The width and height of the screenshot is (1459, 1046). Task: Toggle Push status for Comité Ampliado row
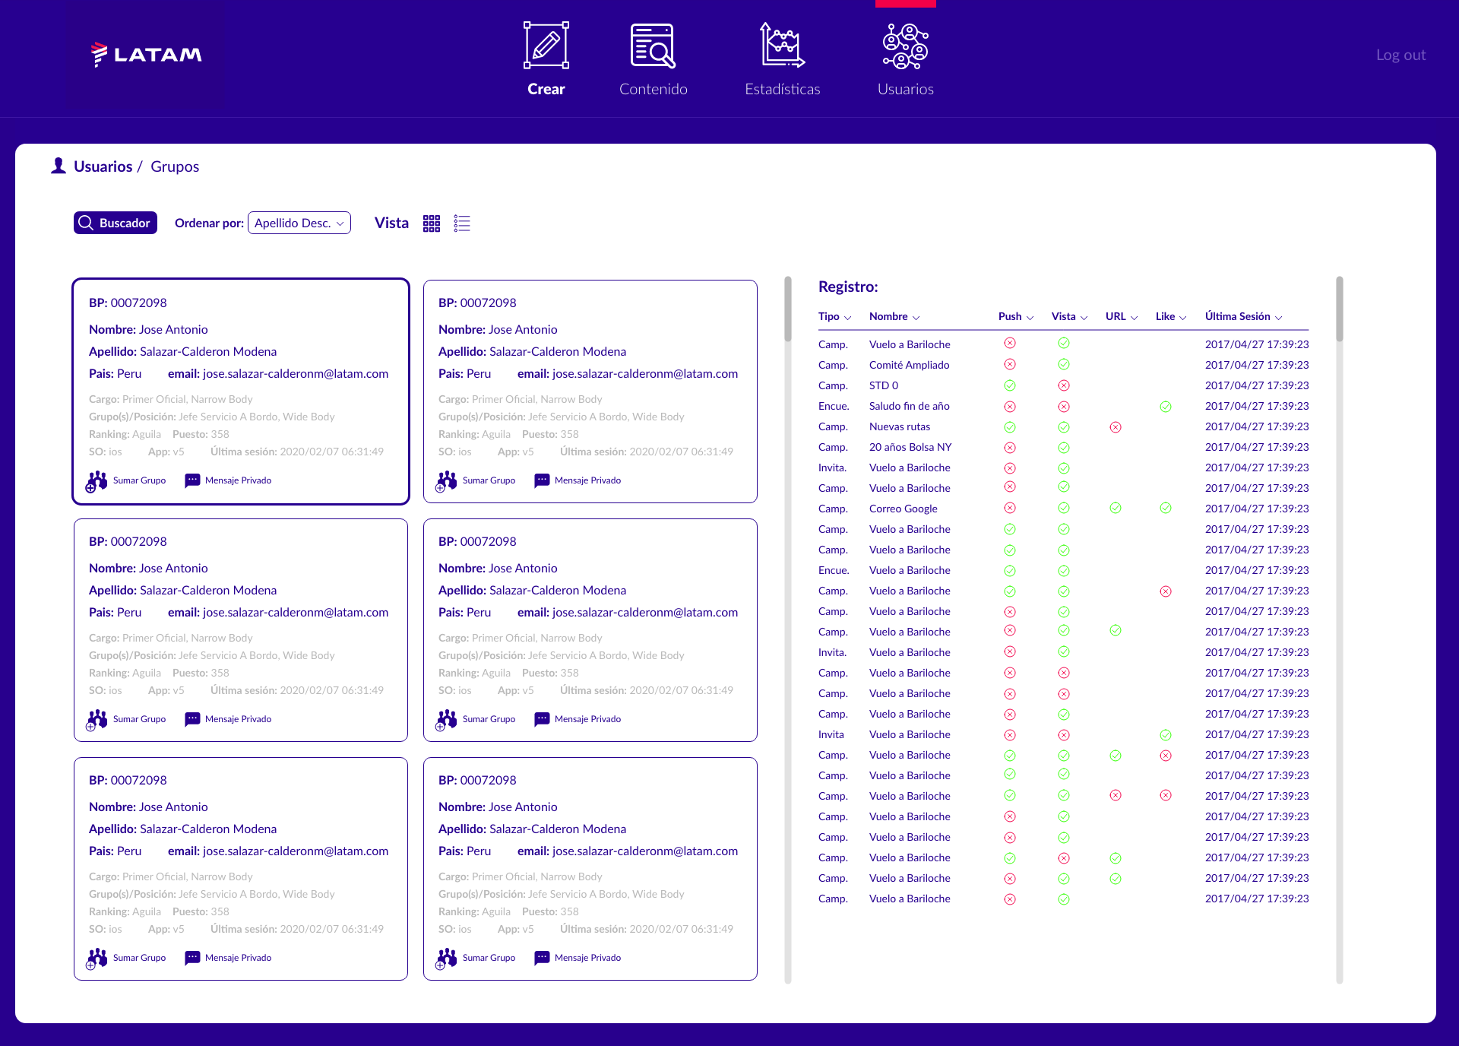(1010, 365)
